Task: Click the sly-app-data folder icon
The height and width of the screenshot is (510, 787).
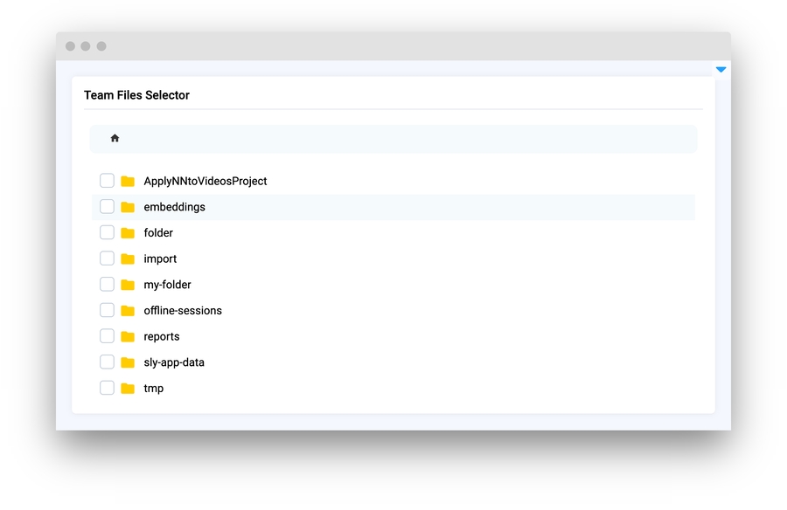Action: [128, 362]
